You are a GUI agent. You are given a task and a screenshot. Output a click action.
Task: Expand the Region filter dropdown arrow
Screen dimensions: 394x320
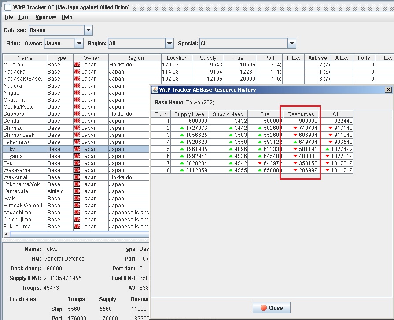tap(169, 44)
